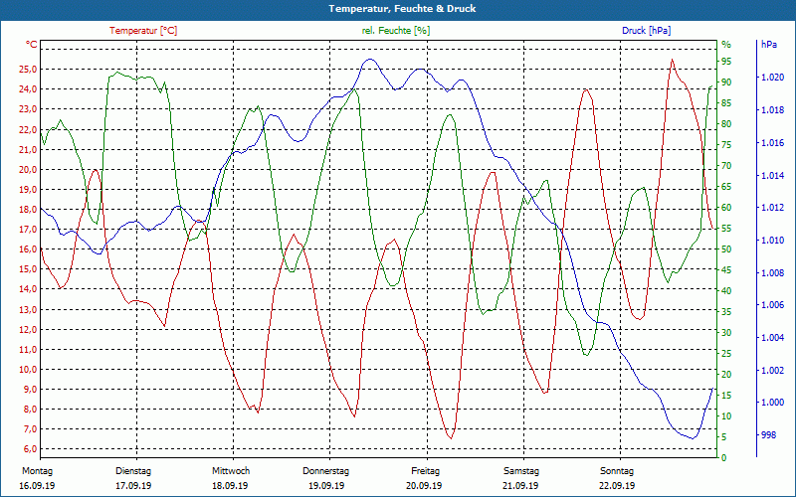
Task: Click the 1.014 pressure axis value
Action: point(773,176)
